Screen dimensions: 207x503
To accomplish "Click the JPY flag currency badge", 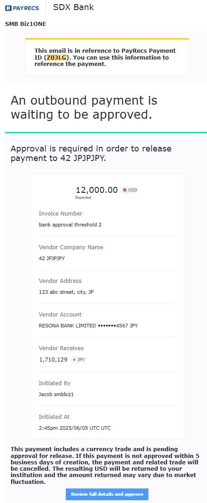I will coord(78,360).
